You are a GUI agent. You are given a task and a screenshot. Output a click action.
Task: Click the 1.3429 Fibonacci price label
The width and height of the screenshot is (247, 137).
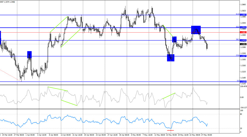pyautogui.click(x=243, y=40)
